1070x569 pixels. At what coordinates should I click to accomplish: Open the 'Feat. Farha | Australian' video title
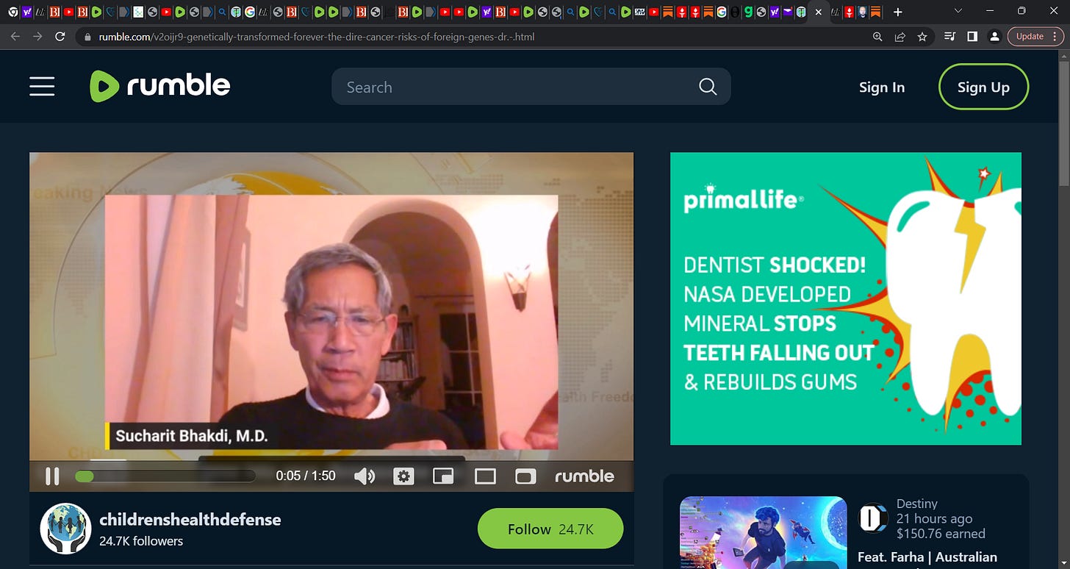(x=927, y=557)
